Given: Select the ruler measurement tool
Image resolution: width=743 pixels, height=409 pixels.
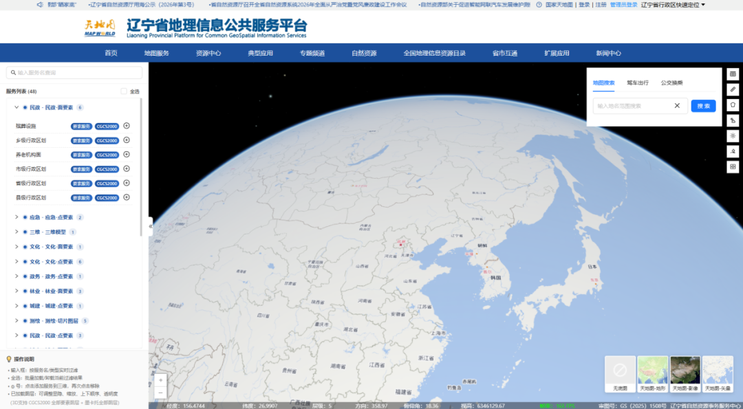Looking at the screenshot, I should [733, 89].
